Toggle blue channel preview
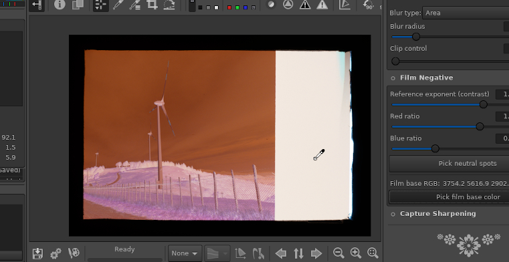 (x=245, y=7)
